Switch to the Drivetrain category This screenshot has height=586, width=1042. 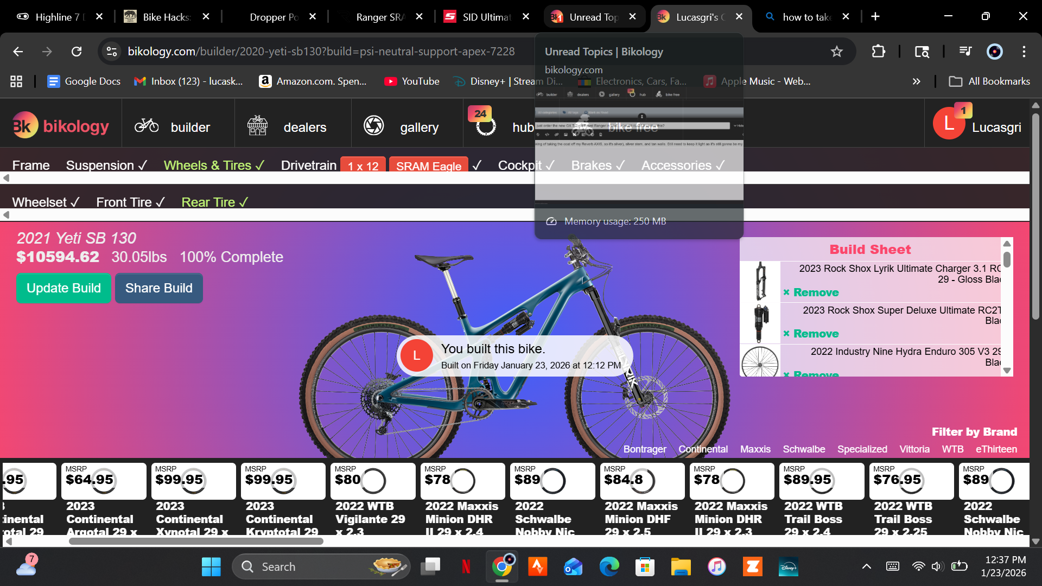(308, 165)
